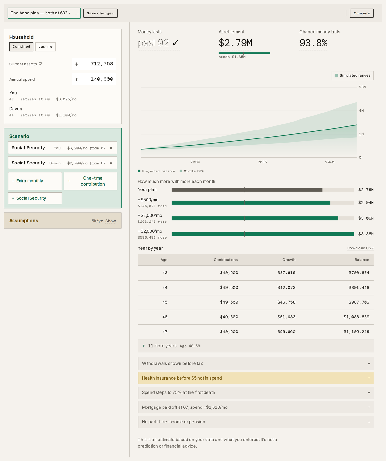Remove the Social Security entry for You

111,148
